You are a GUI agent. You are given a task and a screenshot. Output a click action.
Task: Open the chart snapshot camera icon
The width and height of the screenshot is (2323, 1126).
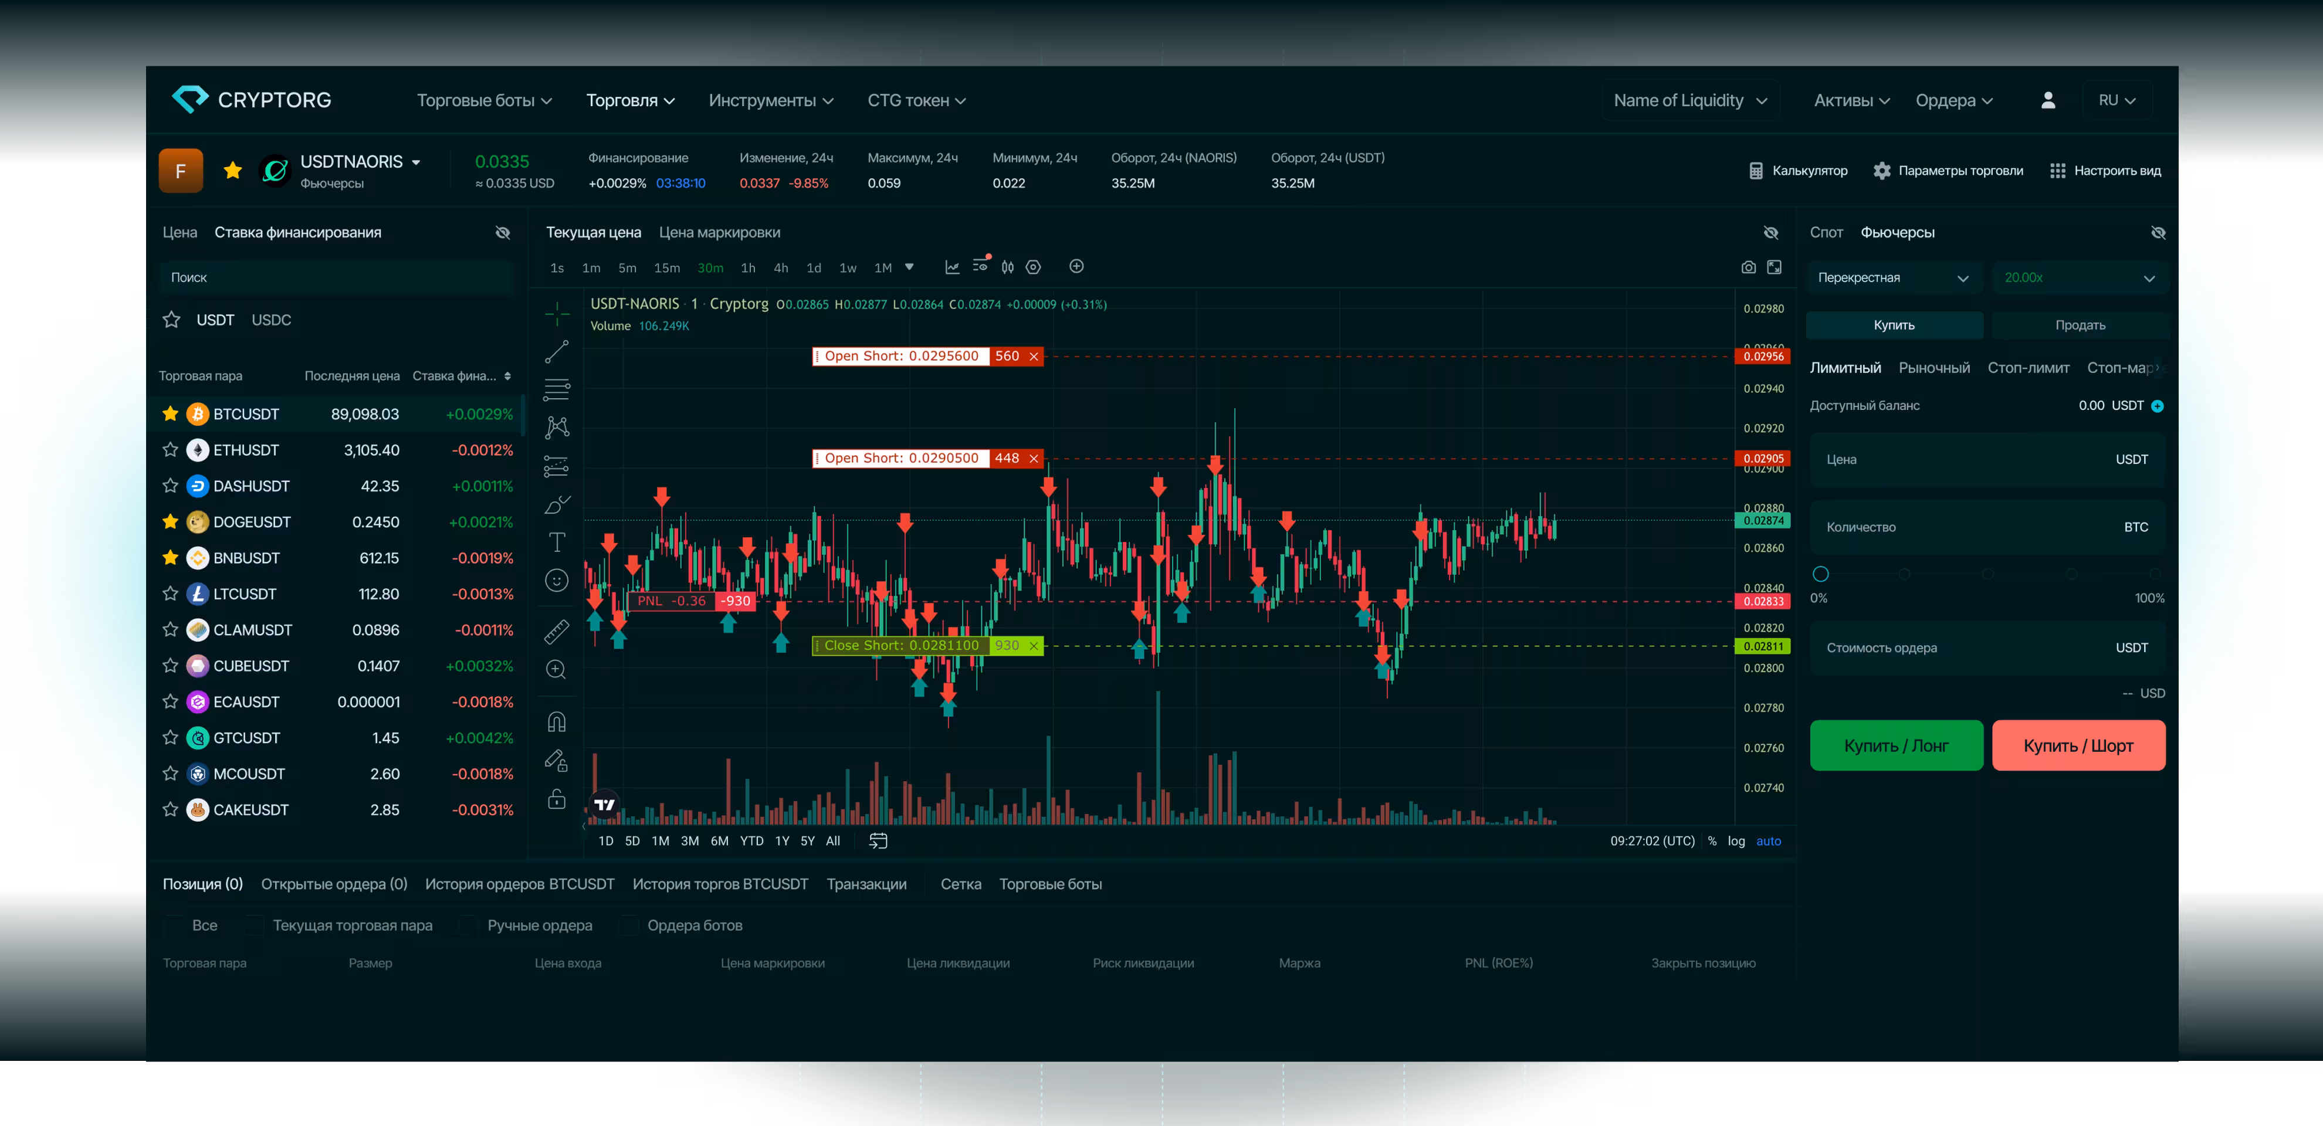(x=1748, y=267)
